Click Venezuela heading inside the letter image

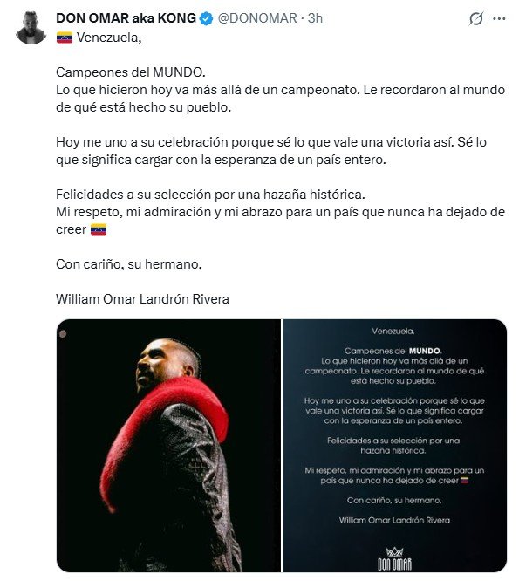[393, 331]
